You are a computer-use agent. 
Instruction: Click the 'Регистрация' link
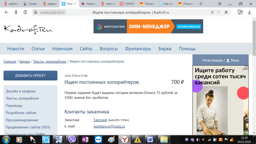point(212,60)
